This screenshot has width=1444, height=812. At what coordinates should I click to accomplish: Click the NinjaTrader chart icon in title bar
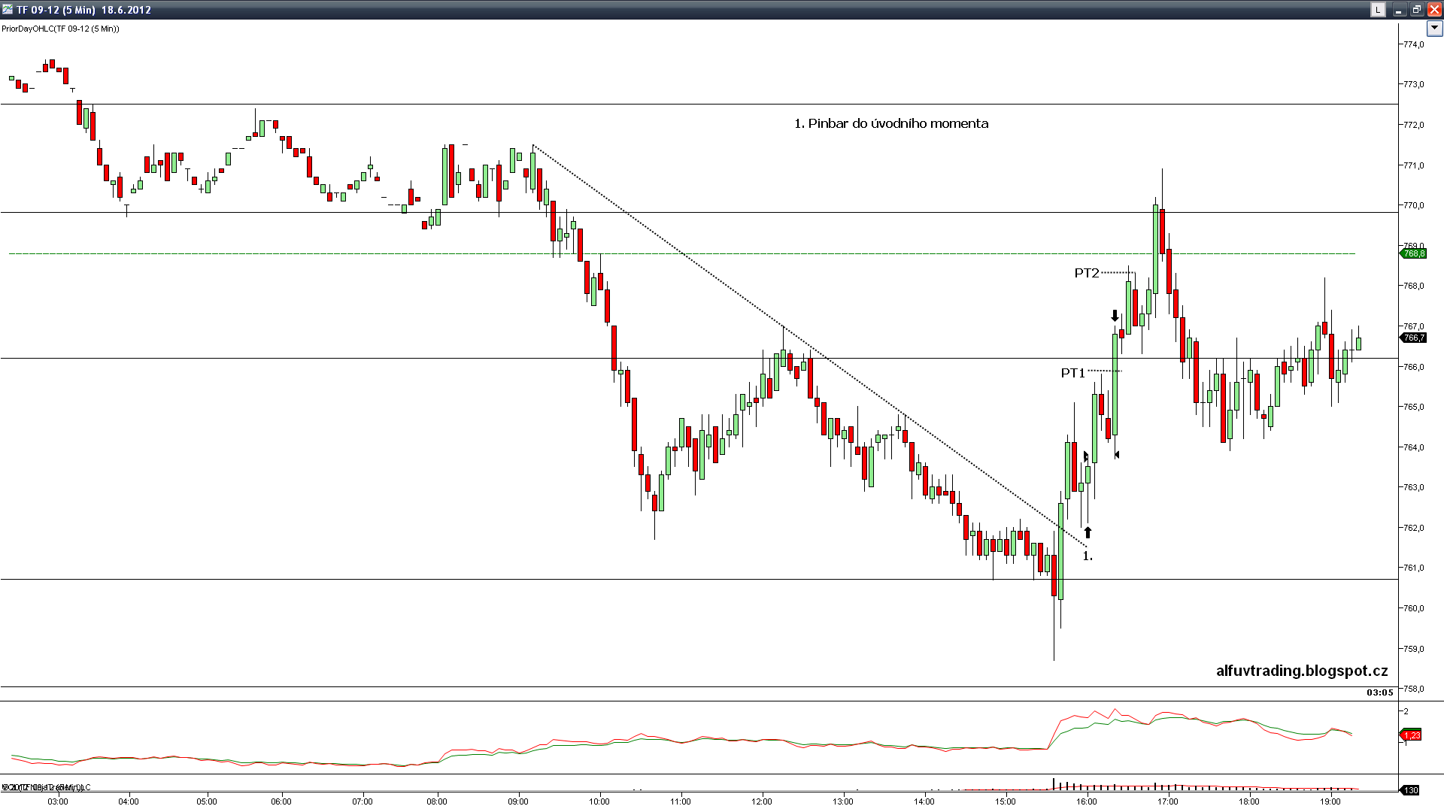(8, 9)
